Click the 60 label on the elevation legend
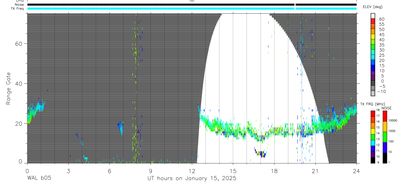401x185 pixels. click(381, 19)
